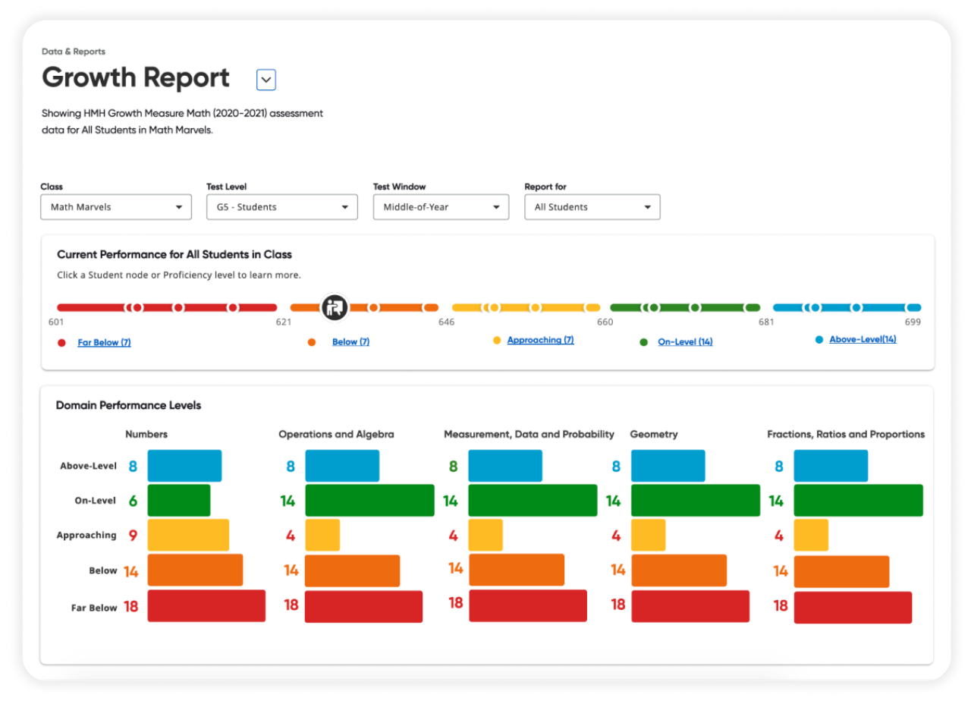971x701 pixels.
Task: Select a student node in the On-Level green band
Action: tap(694, 307)
